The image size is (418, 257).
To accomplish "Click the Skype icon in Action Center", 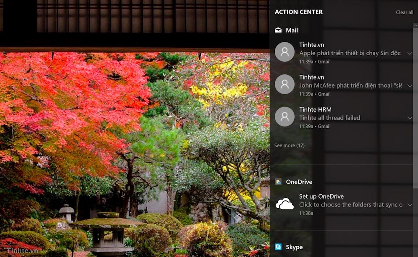I will [x=279, y=247].
